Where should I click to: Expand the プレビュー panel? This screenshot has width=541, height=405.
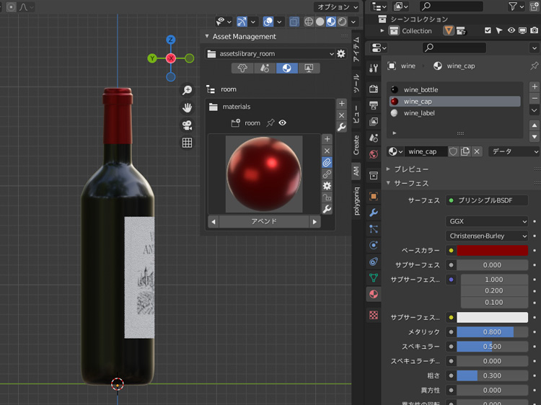410,169
